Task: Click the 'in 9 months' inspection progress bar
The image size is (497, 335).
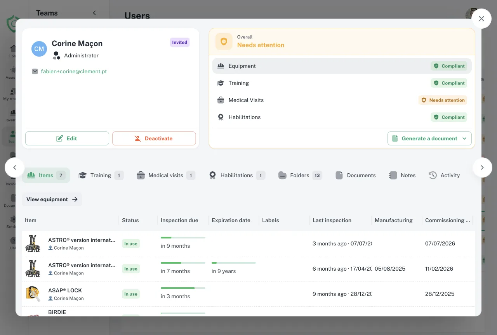Action: click(183, 238)
